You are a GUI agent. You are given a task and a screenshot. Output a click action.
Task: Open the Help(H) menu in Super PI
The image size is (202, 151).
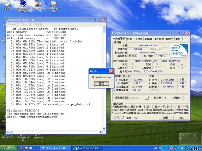[38, 24]
